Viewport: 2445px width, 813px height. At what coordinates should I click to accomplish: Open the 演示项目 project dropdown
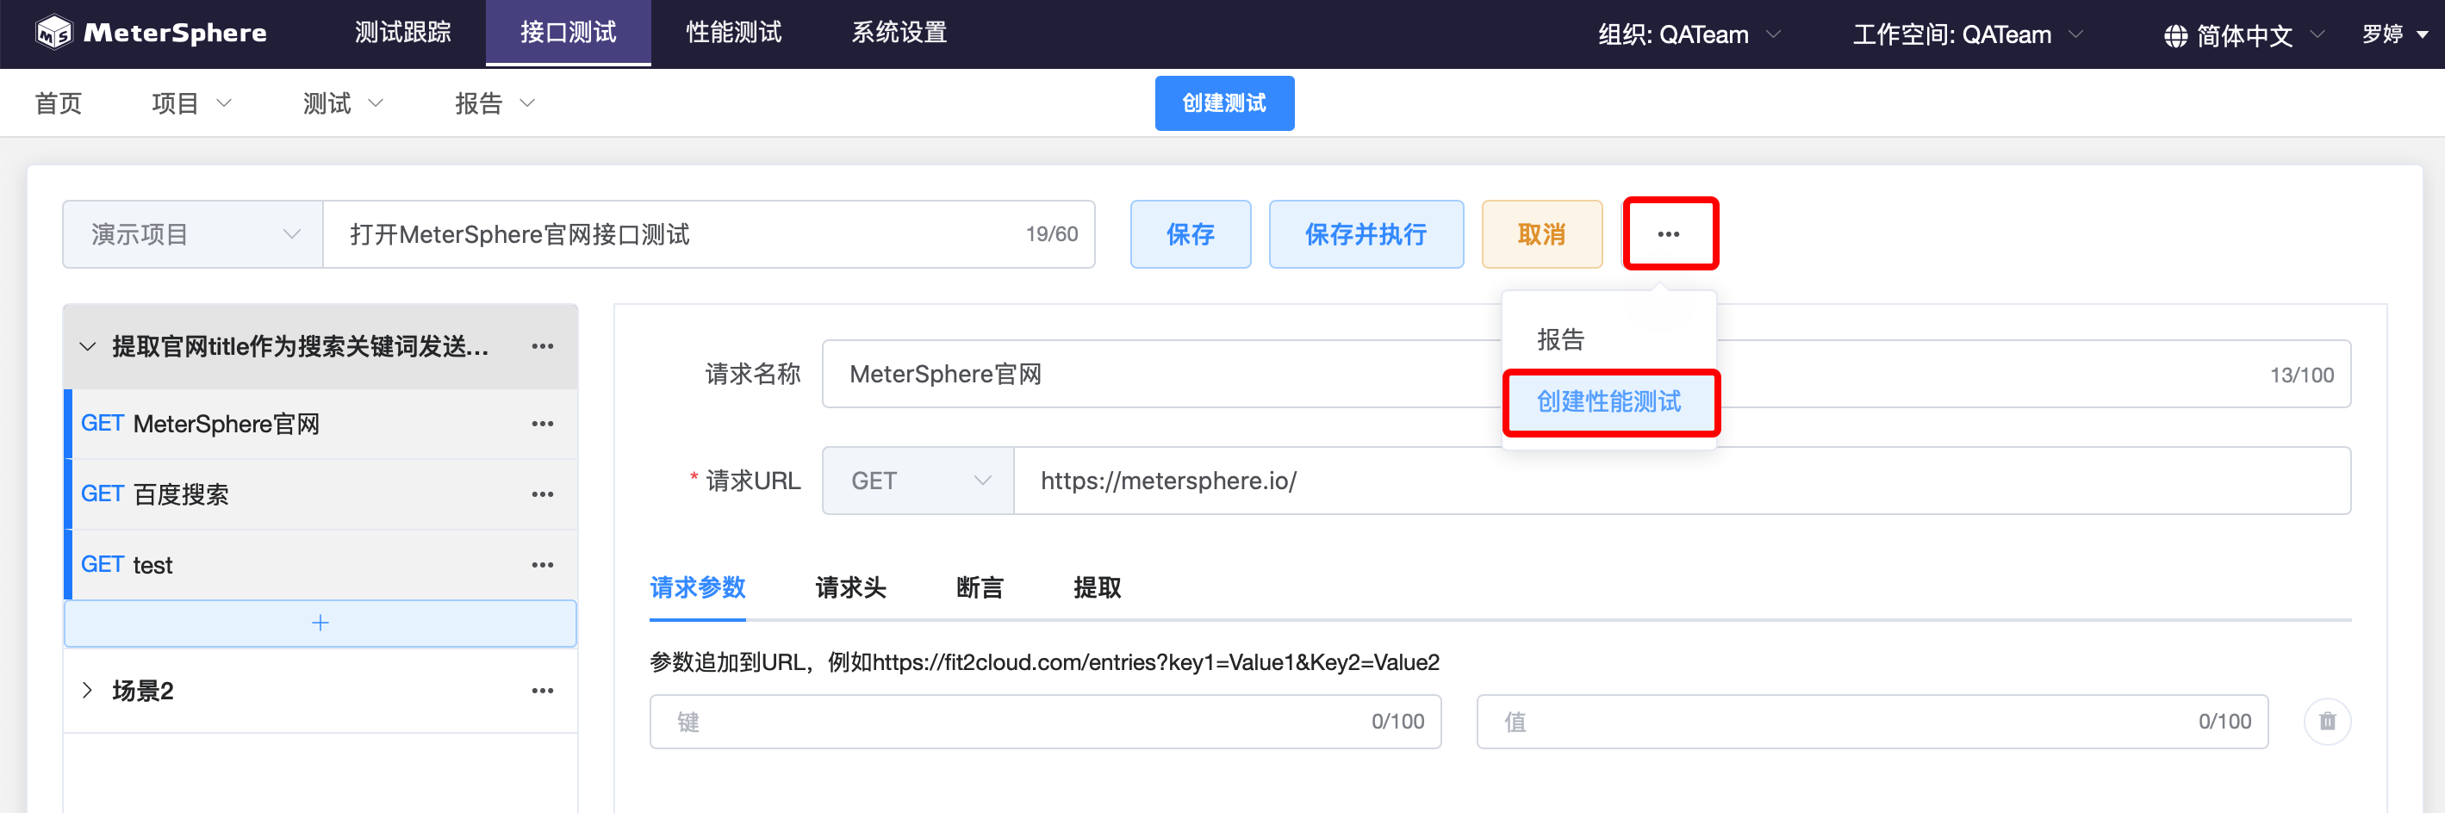coord(193,234)
